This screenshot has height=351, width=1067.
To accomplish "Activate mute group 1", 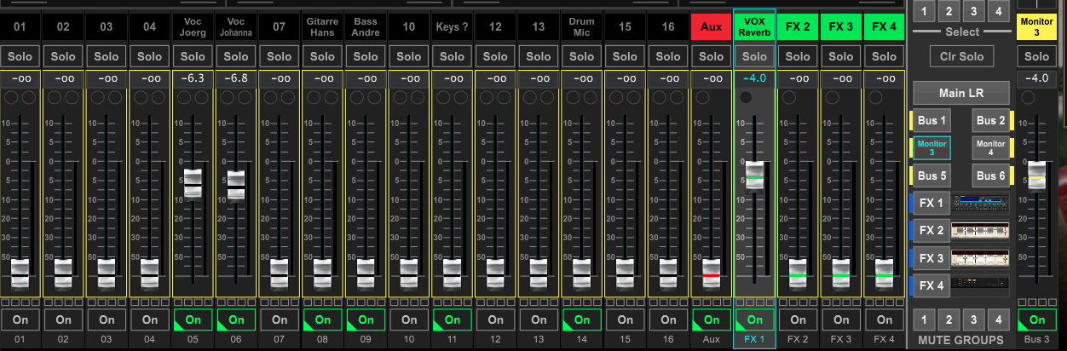I will tap(923, 320).
